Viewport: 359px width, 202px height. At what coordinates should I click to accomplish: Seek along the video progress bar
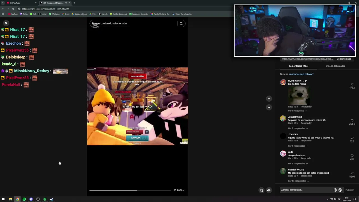[x=130, y=190]
